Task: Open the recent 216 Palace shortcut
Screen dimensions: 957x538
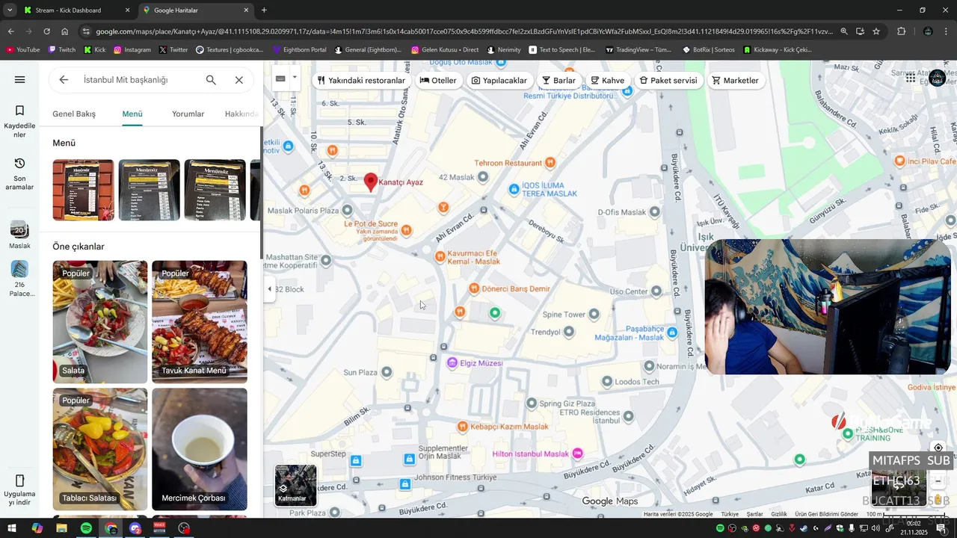Action: (19, 278)
